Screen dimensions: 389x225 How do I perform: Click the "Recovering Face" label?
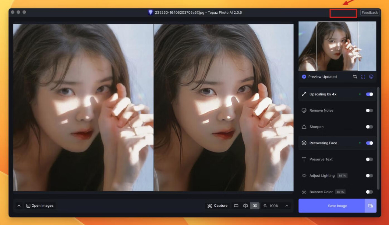tap(323, 143)
